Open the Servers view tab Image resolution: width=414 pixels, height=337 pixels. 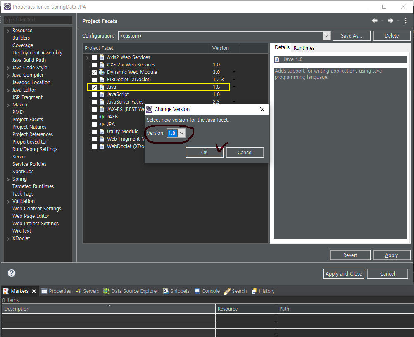[x=88, y=291]
